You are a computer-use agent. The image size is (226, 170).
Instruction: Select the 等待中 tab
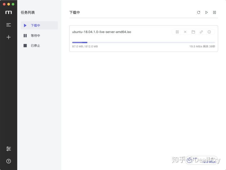click(39, 36)
